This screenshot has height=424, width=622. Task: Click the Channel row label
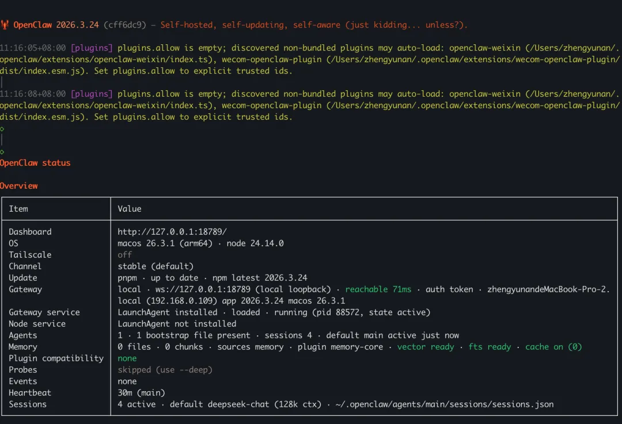[x=25, y=266]
